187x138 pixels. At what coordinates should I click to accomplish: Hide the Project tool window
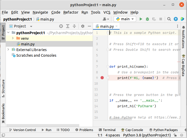[x=89, y=26]
